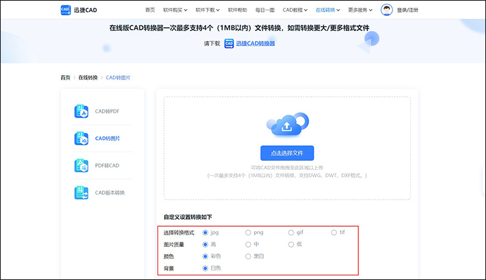Open CAD转PDF label in the sidebar
Viewport: 486px width, 280px height.
[107, 111]
